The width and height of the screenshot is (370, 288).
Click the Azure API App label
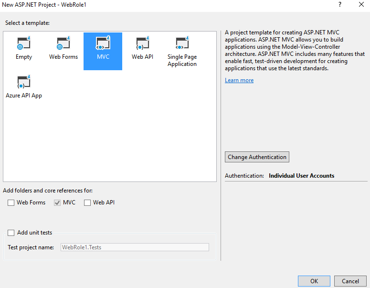(x=24, y=96)
